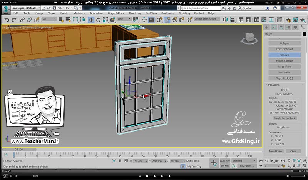308x180 pixels.
Task: Adjust KMPlayer volume slider
Action: tap(298, 176)
